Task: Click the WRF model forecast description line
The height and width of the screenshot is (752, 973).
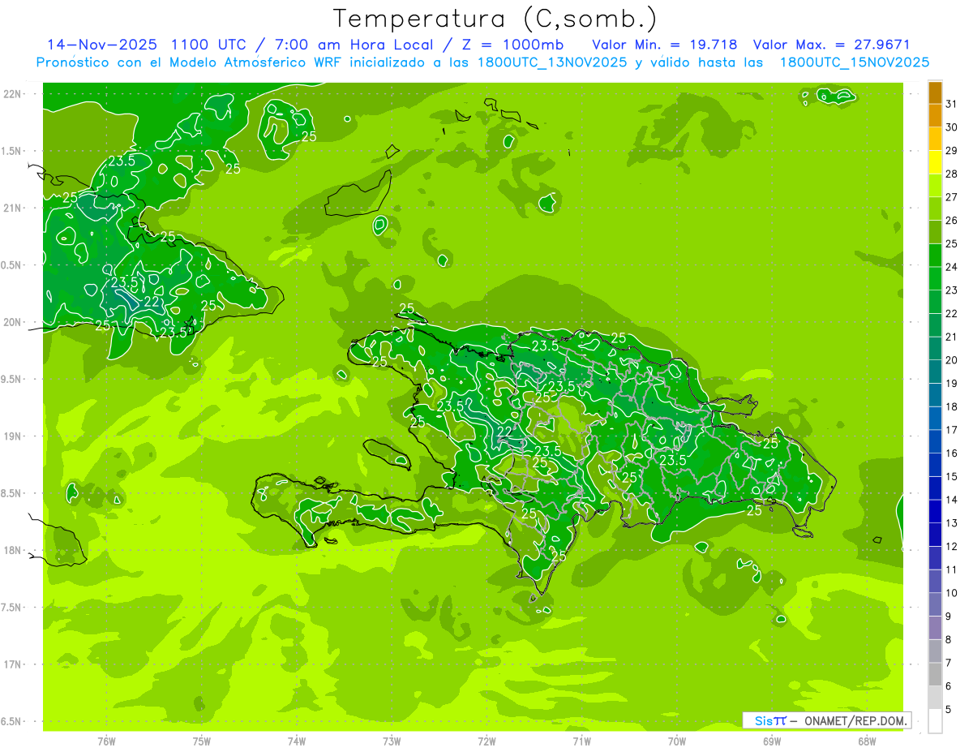Action: point(483,62)
